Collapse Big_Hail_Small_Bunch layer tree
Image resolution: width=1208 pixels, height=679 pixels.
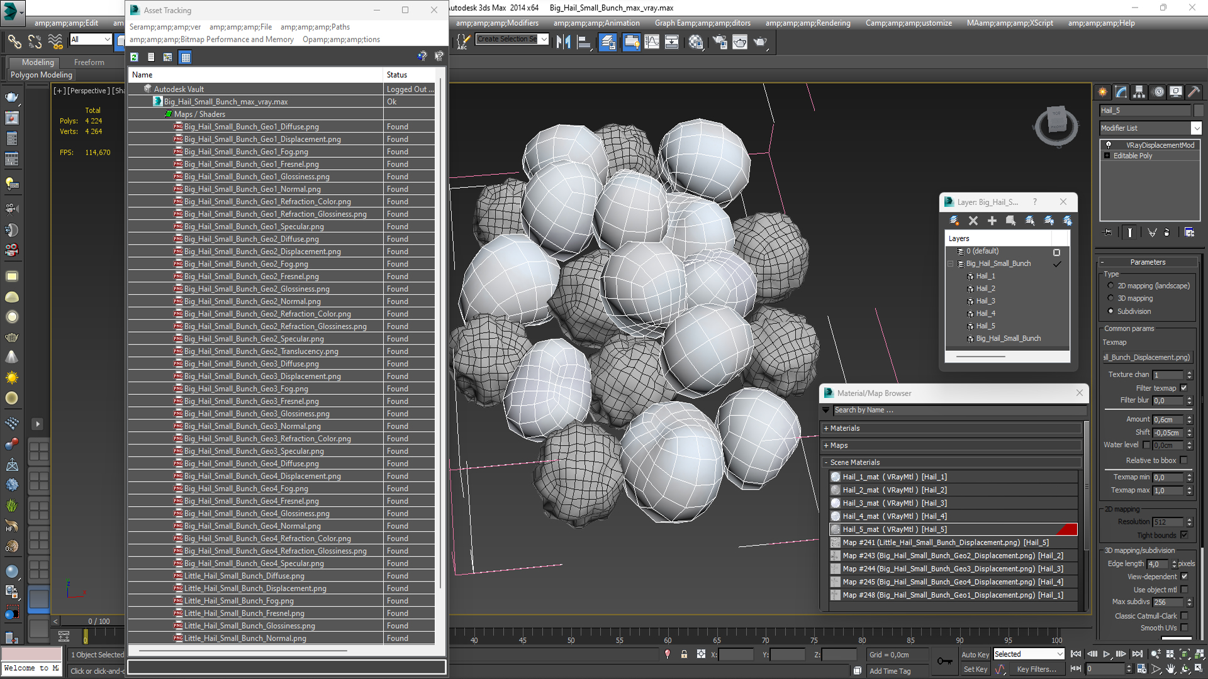951,263
